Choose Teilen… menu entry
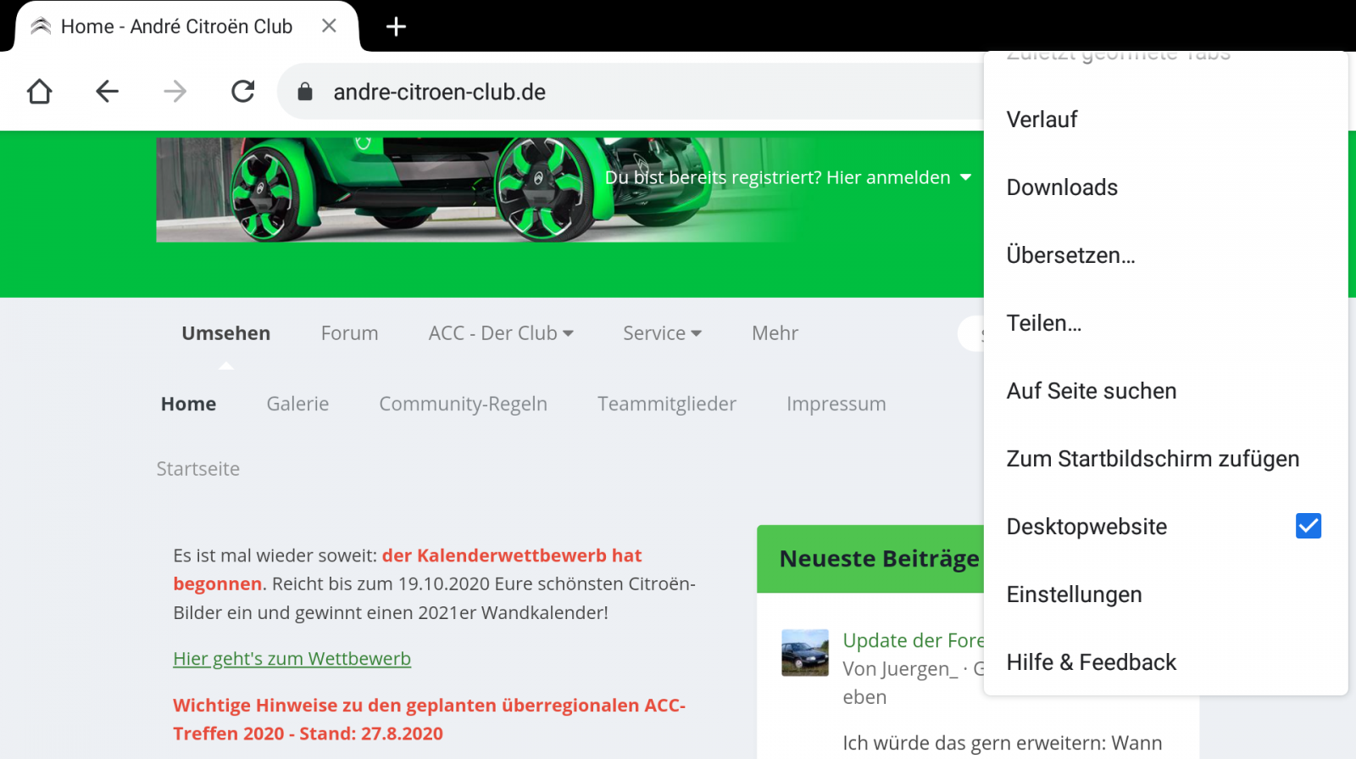The image size is (1356, 759). pos(1165,323)
